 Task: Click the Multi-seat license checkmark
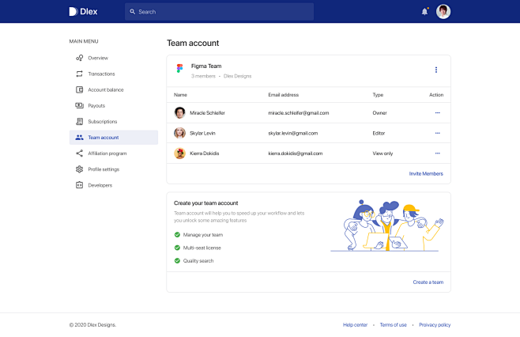(177, 248)
